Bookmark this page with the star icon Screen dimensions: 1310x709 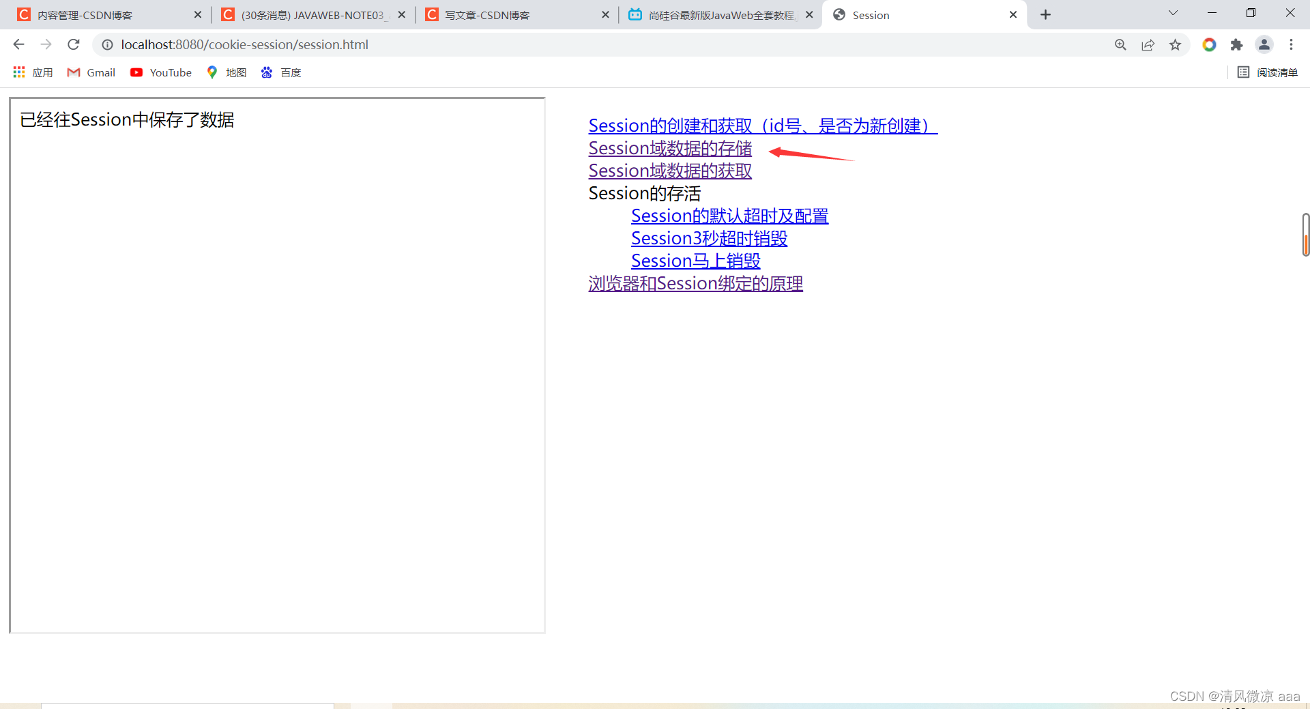(x=1175, y=44)
